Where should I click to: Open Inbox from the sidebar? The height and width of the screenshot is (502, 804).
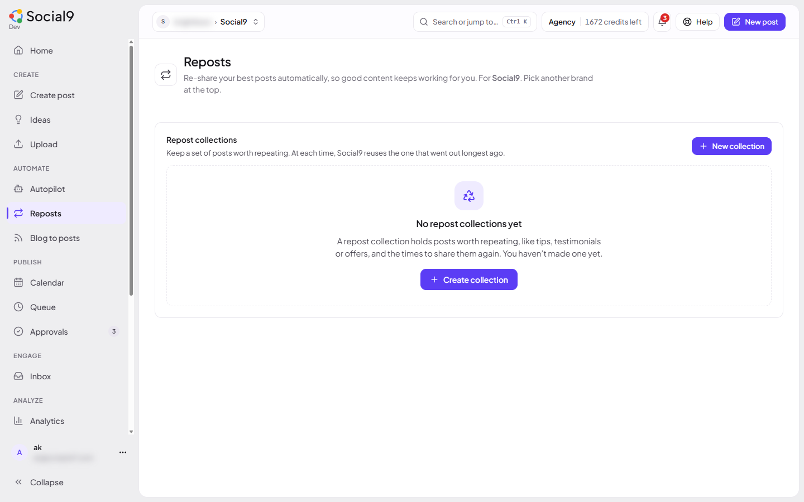coord(67,376)
